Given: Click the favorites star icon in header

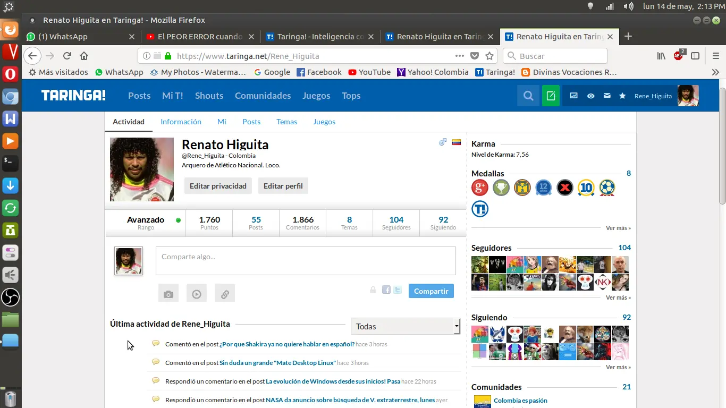Looking at the screenshot, I should click(x=622, y=96).
